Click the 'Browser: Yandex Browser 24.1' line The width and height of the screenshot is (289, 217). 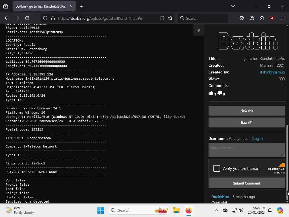click(33, 108)
